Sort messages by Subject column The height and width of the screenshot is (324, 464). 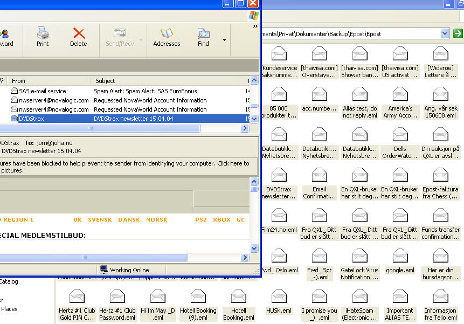[166, 81]
